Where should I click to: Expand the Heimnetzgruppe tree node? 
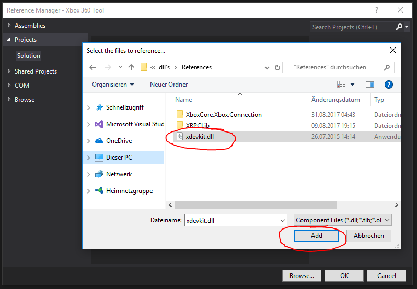pyautogui.click(x=88, y=191)
